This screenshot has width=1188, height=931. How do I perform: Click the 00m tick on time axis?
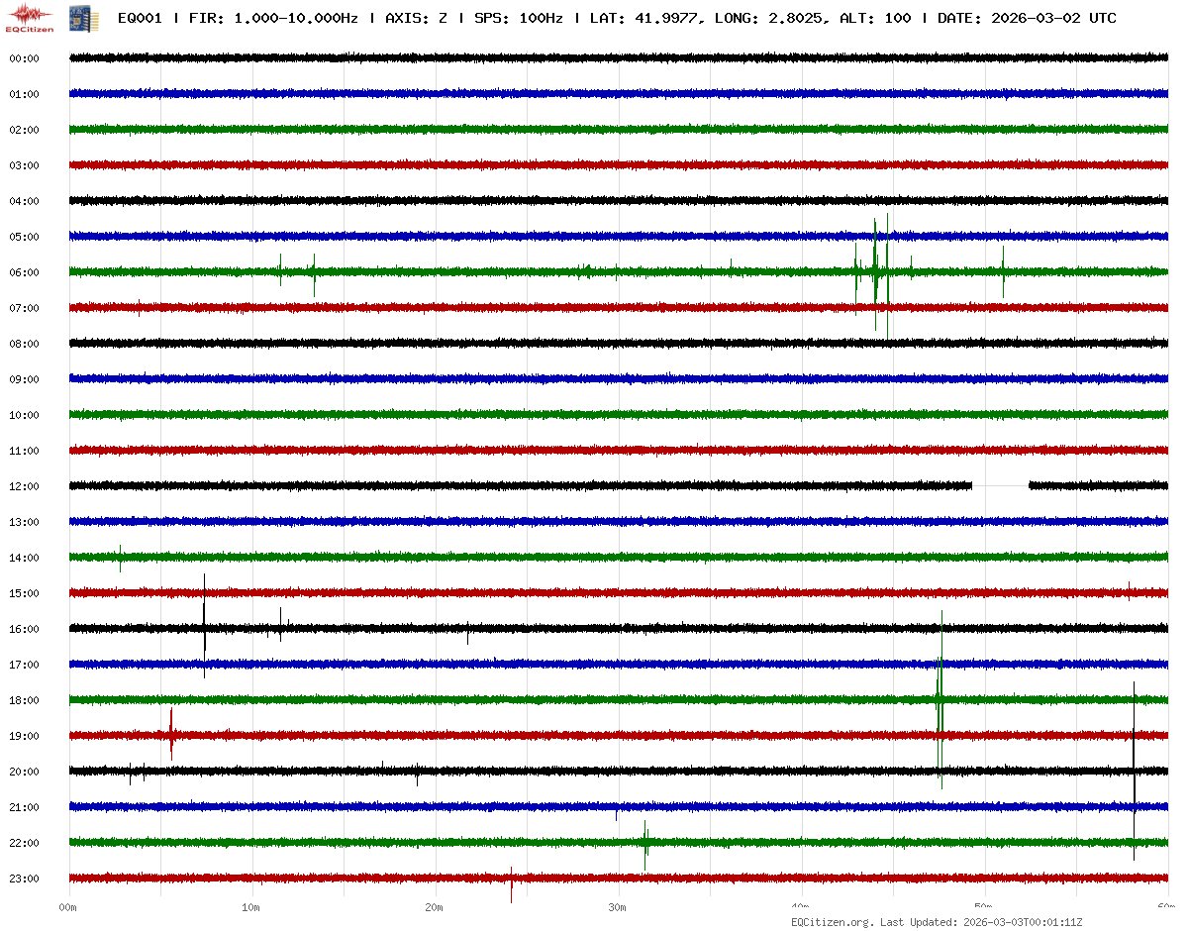68,907
